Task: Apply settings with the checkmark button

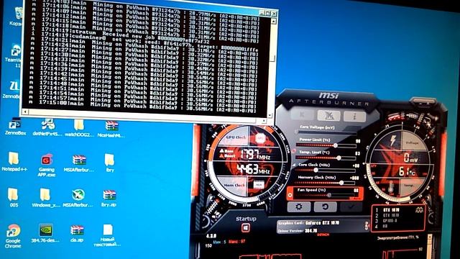Action: (x=351, y=206)
